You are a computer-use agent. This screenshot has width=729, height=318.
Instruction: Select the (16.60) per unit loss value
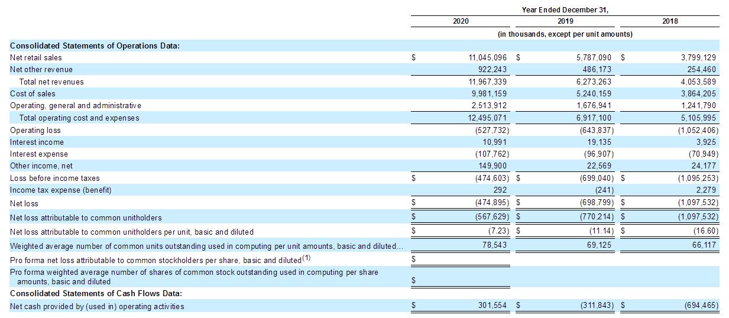(706, 232)
